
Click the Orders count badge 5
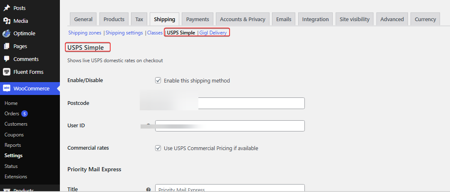[25, 114]
